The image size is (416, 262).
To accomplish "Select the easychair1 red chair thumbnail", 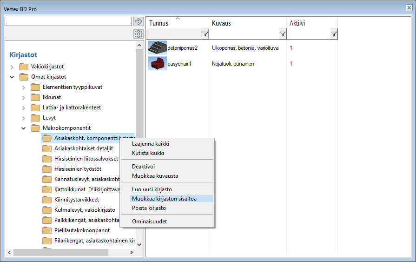I will tap(157, 63).
